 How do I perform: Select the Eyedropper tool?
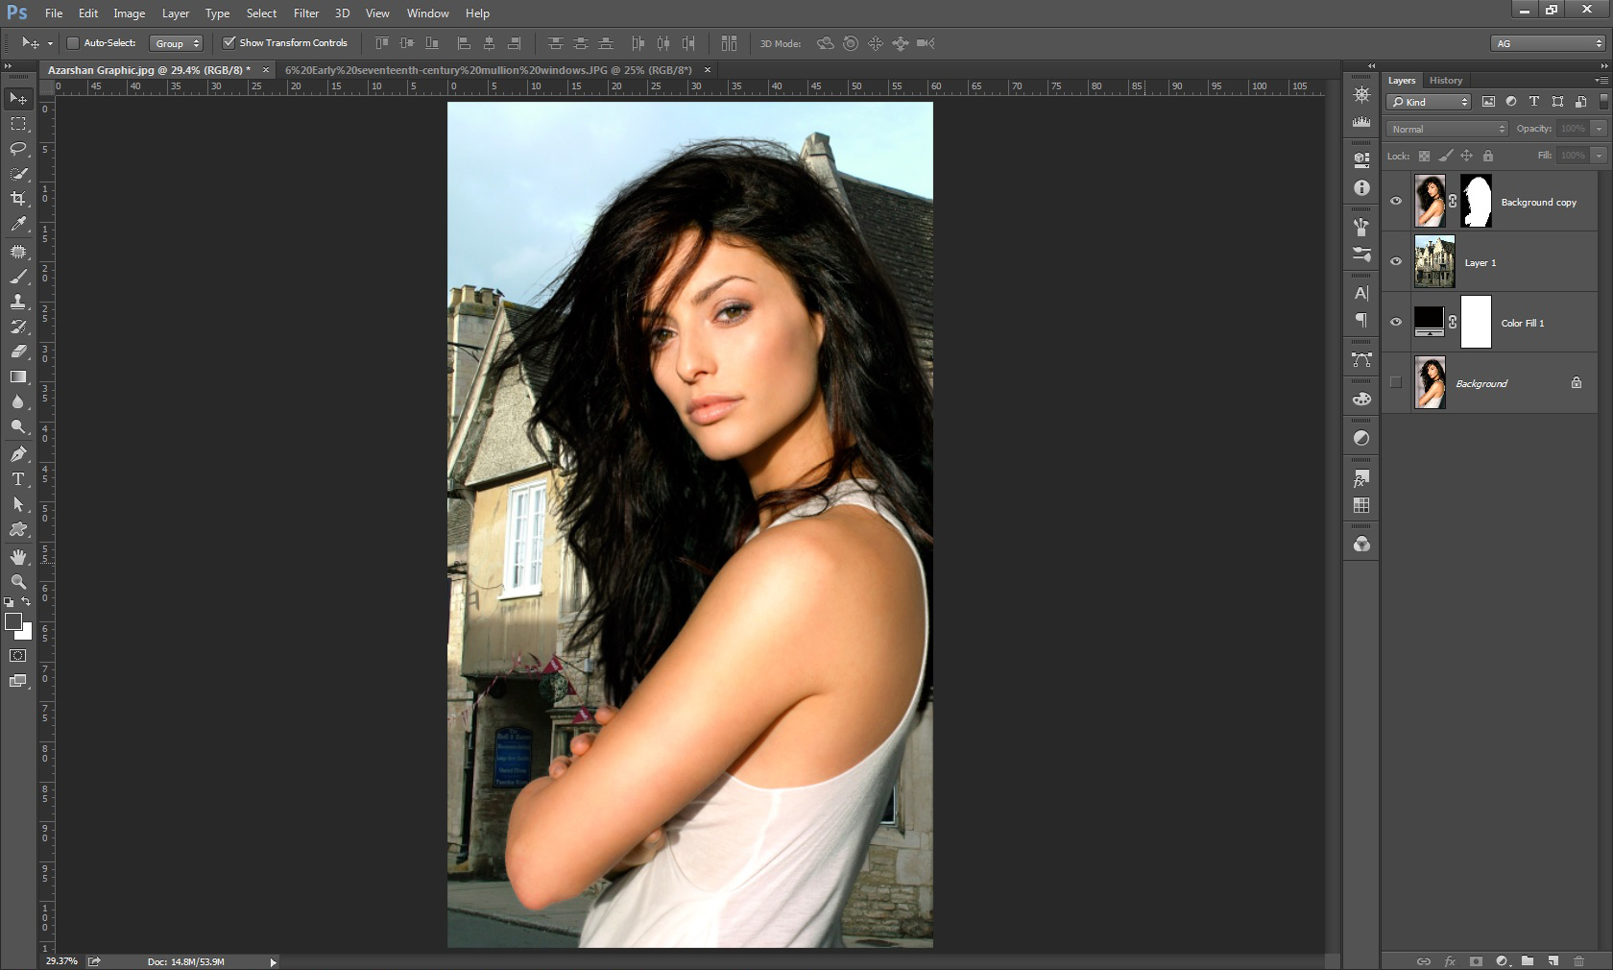[x=18, y=224]
